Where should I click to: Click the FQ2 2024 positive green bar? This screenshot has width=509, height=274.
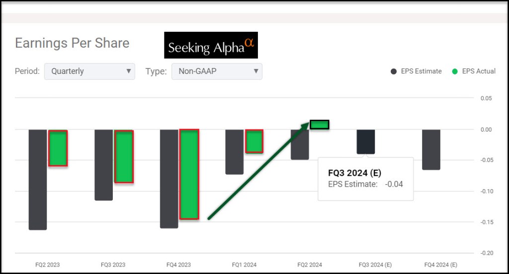tap(319, 125)
